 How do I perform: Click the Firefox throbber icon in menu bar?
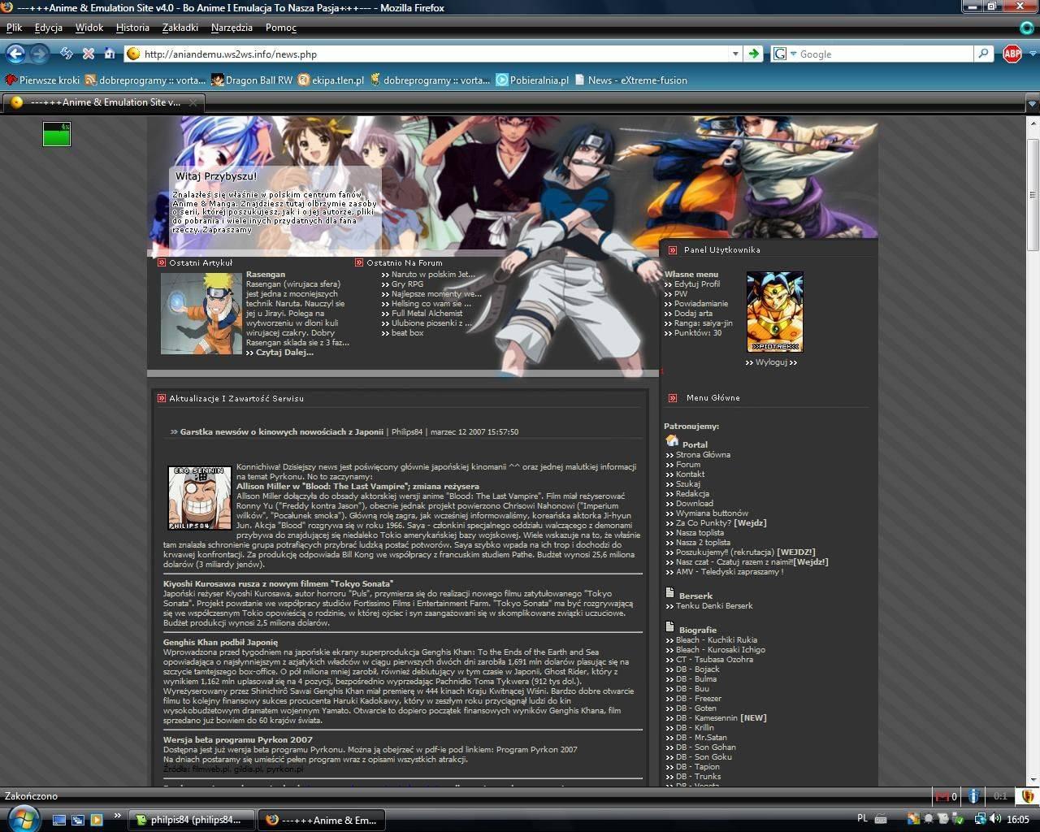(x=1028, y=27)
